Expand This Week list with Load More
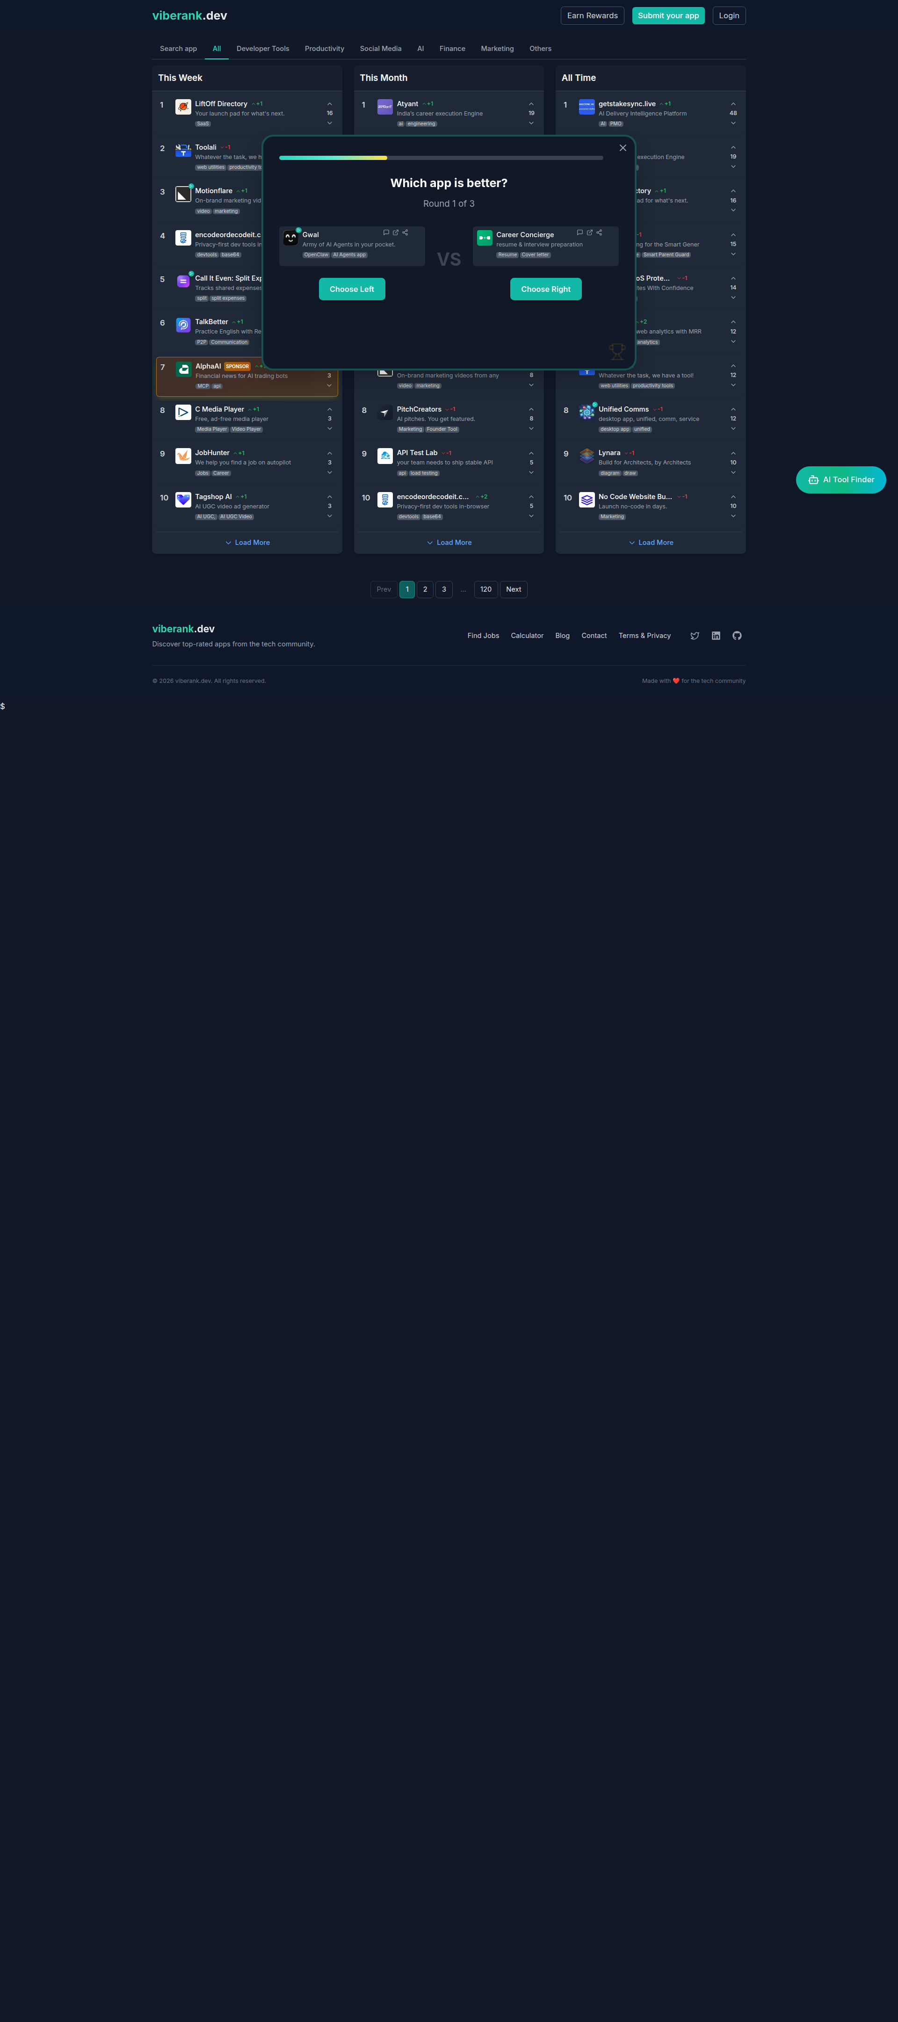Viewport: 898px width, 2022px height. point(247,543)
